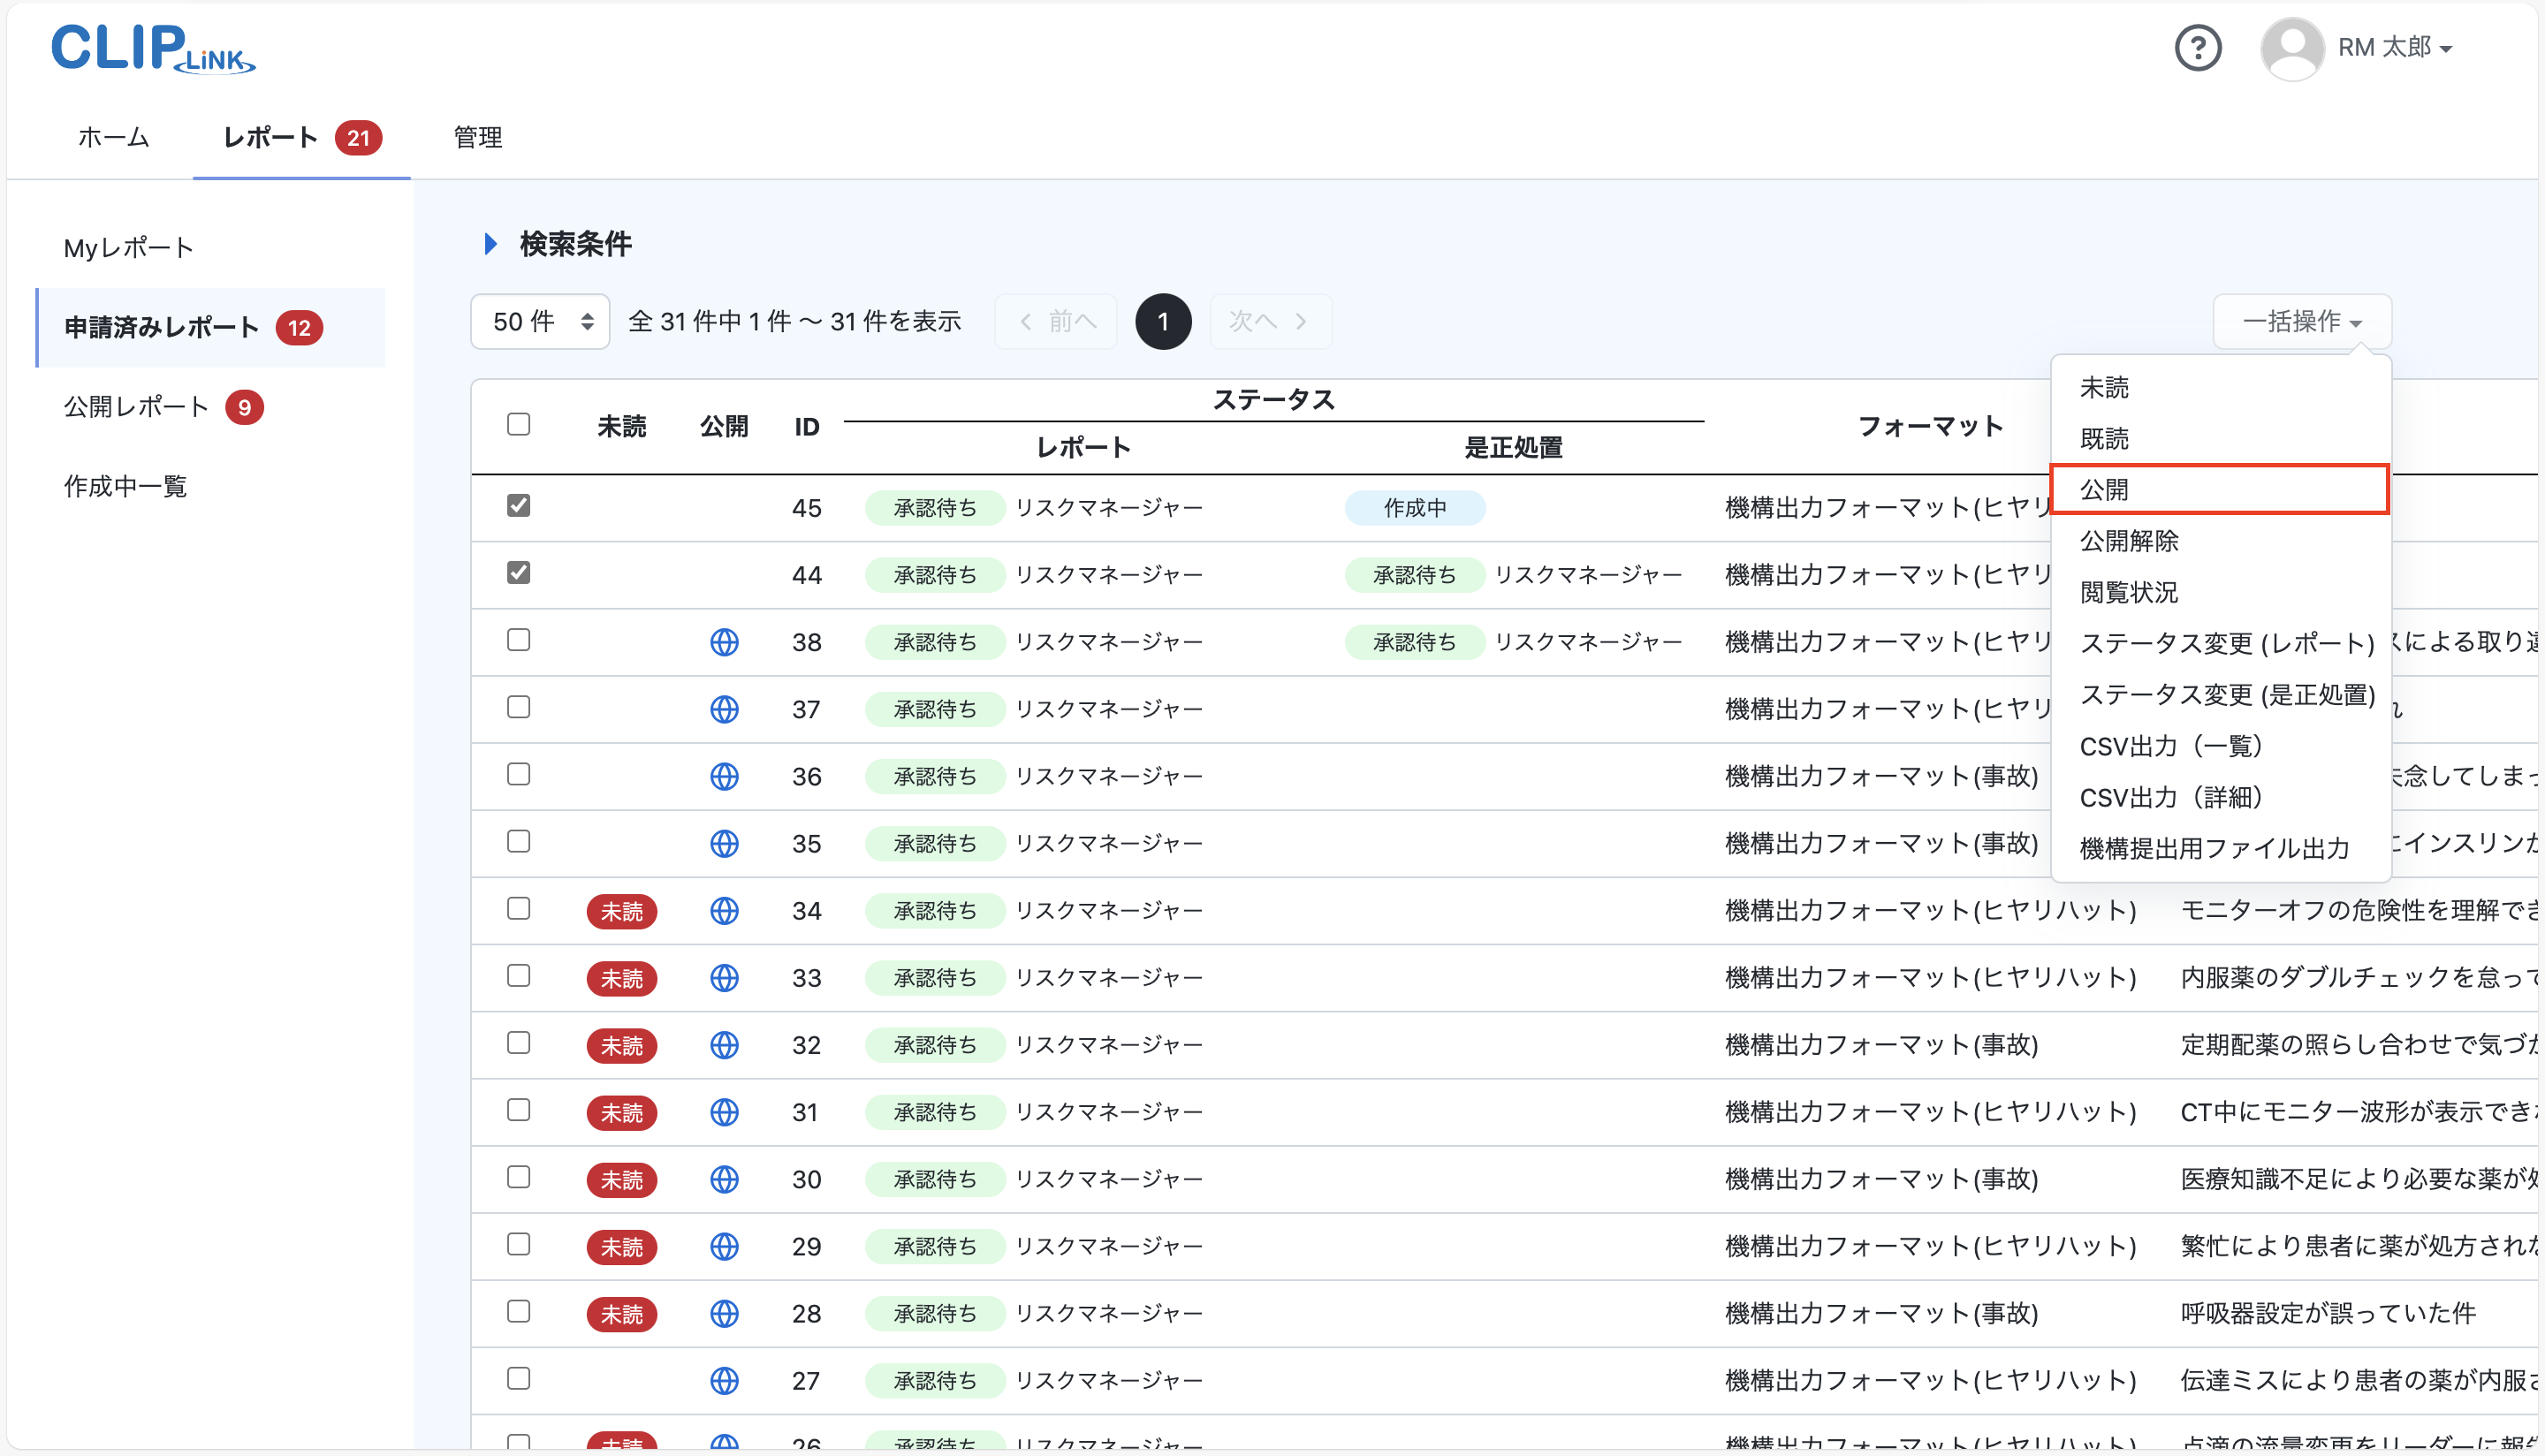
Task: Click the 未読 badge on report 34
Action: [x=621, y=911]
